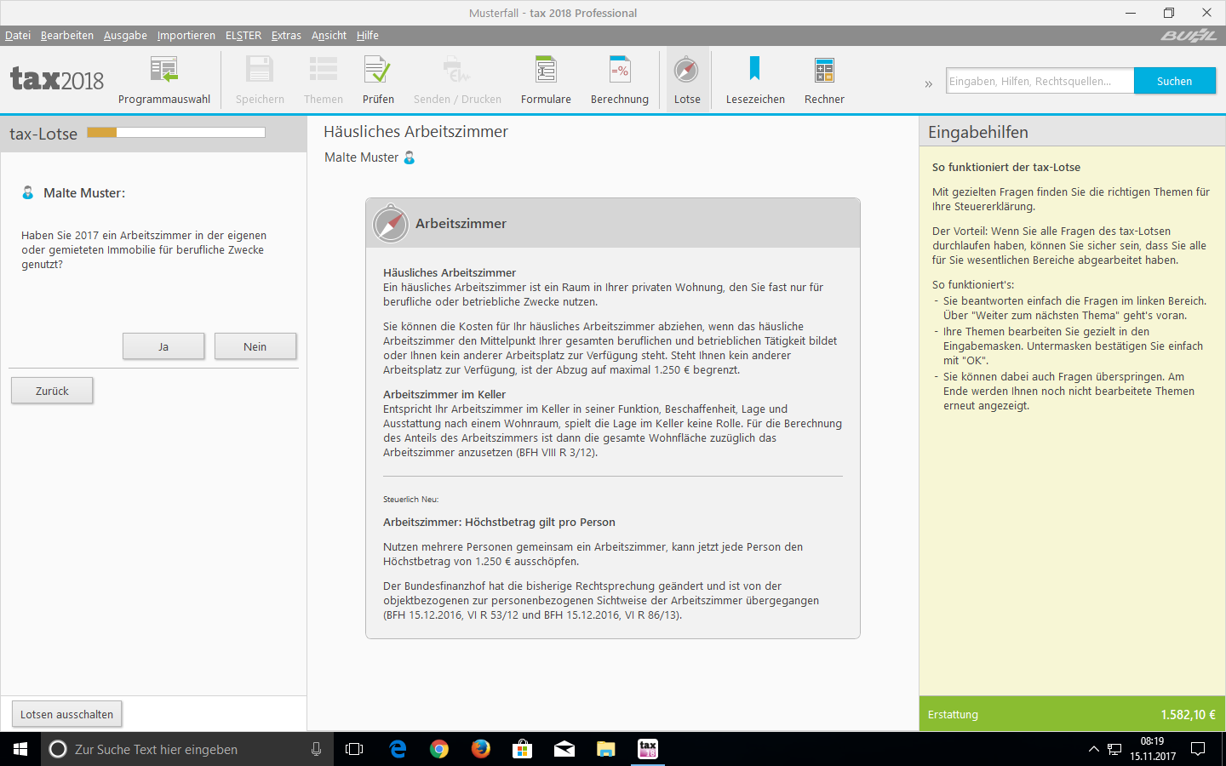This screenshot has width=1226, height=766.
Task: Click the "Steuerlich Neu:" label
Action: pos(410,500)
